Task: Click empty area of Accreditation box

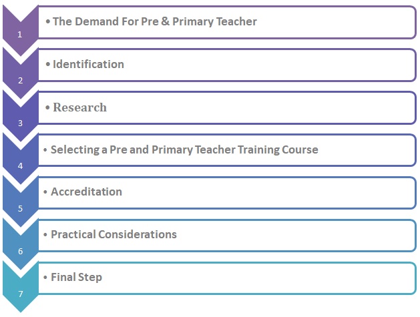Action: pyautogui.click(x=268, y=193)
